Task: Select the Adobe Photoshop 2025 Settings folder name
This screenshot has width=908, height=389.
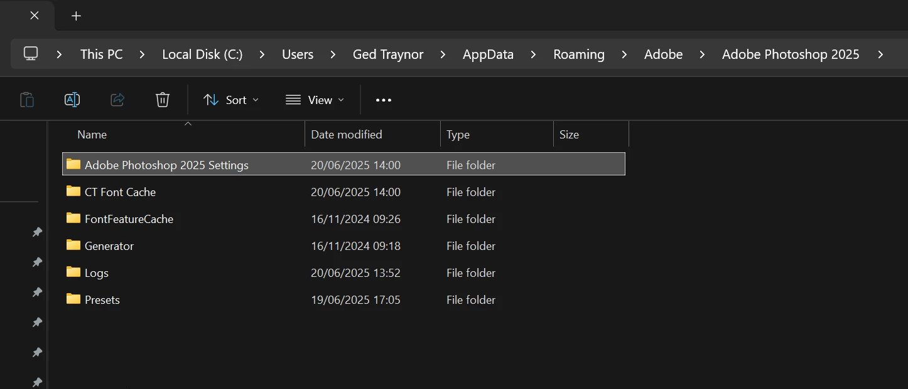Action: pos(166,165)
